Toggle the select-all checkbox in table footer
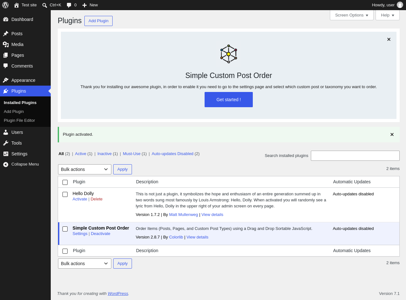Screen dimensions: 406x300 point(65,251)
